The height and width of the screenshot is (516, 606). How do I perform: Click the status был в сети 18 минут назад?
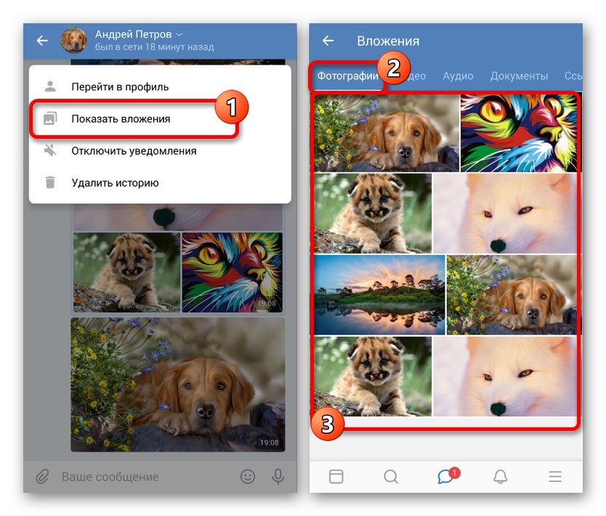(154, 47)
